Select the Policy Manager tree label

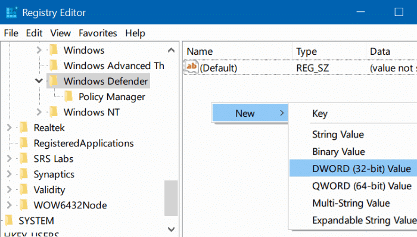point(112,96)
